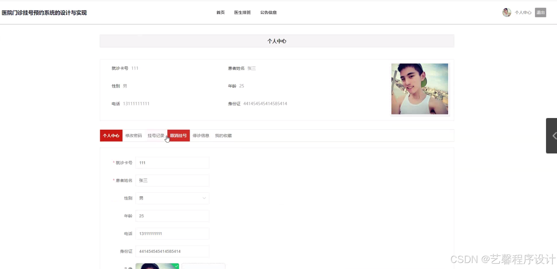Click the ID number 441454545414585414 in info card
Viewport: 557px width, 269px height.
click(265, 104)
